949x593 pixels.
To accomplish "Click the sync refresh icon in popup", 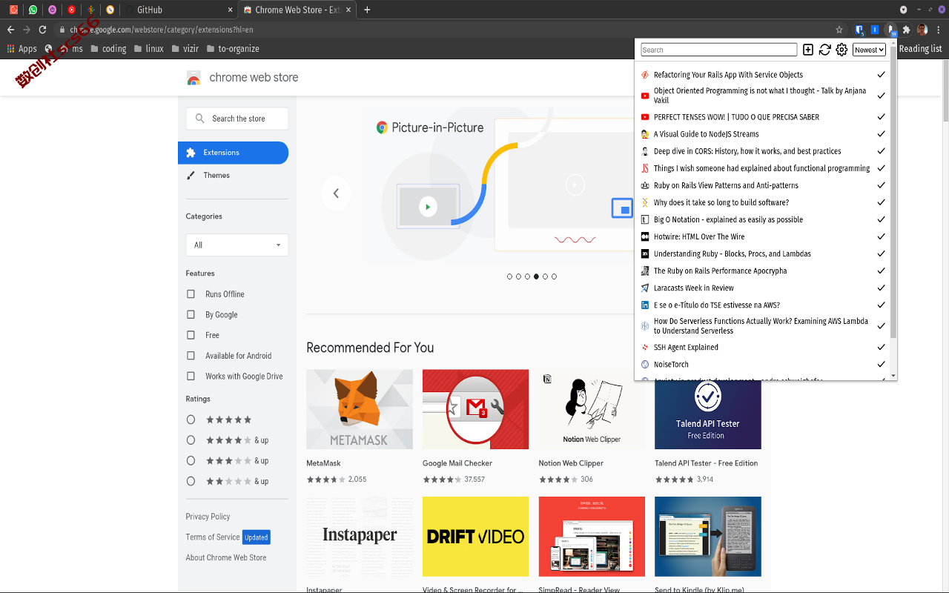I will pos(824,50).
